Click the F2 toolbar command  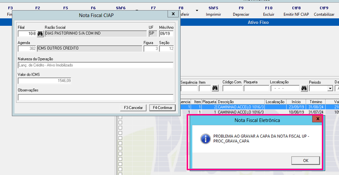(x=38, y=8)
